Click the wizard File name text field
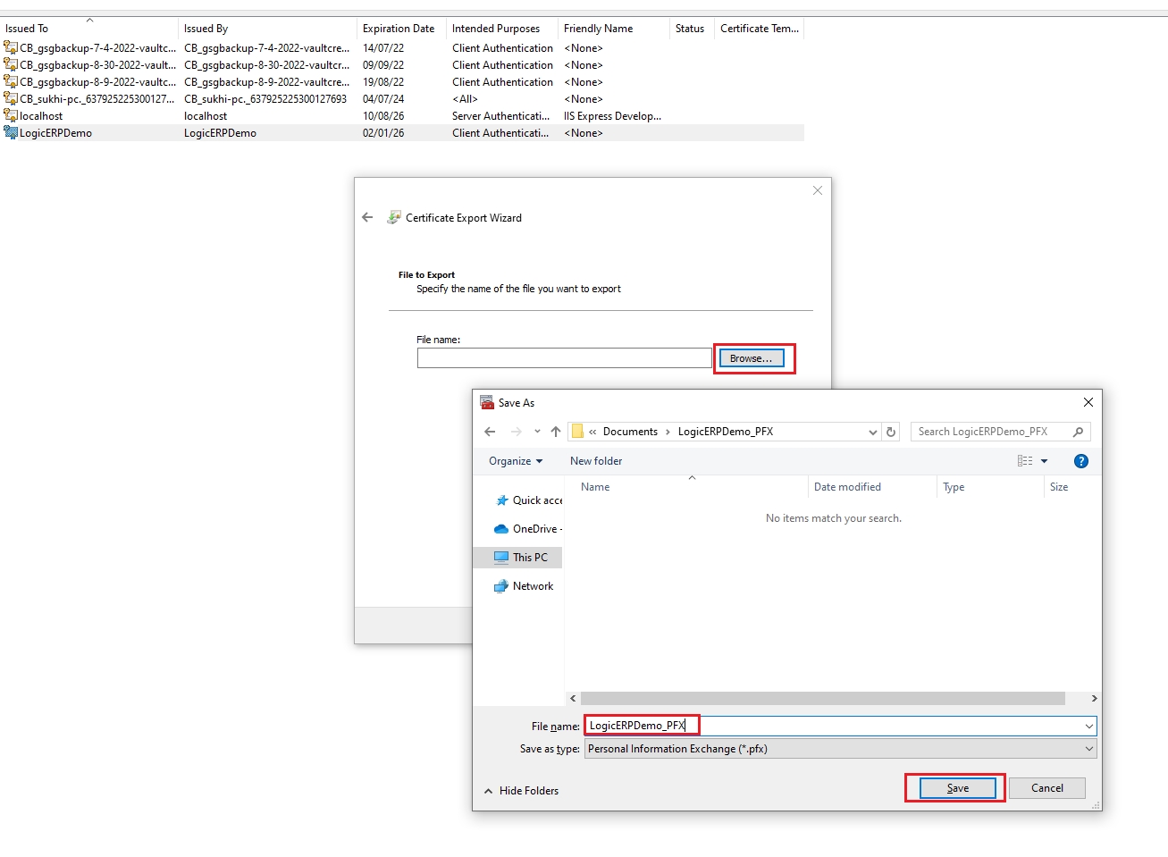The height and width of the screenshot is (857, 1168). point(564,358)
